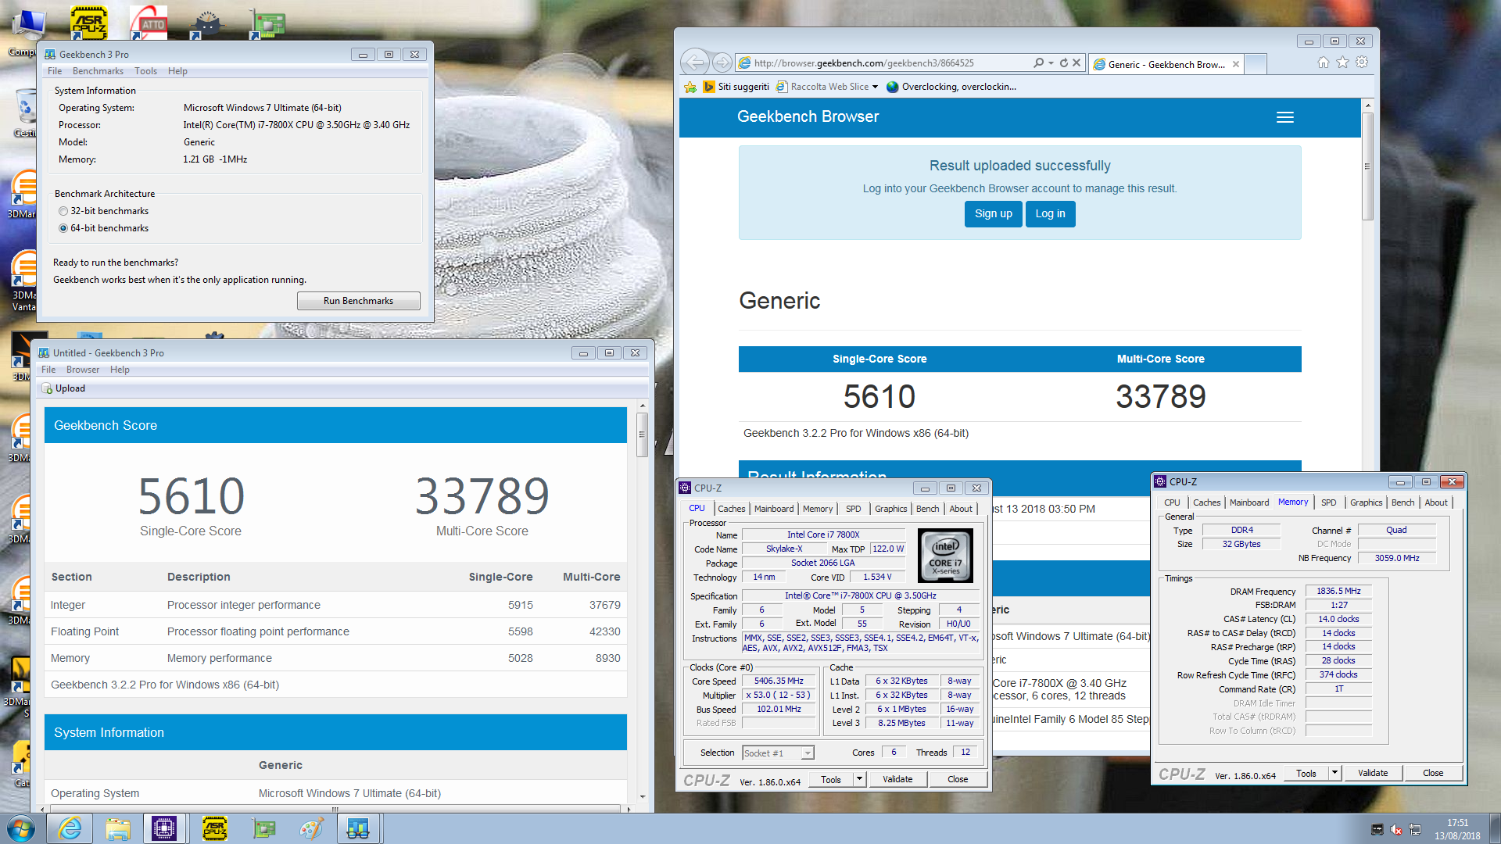Go back in Internet Explorer

[695, 63]
